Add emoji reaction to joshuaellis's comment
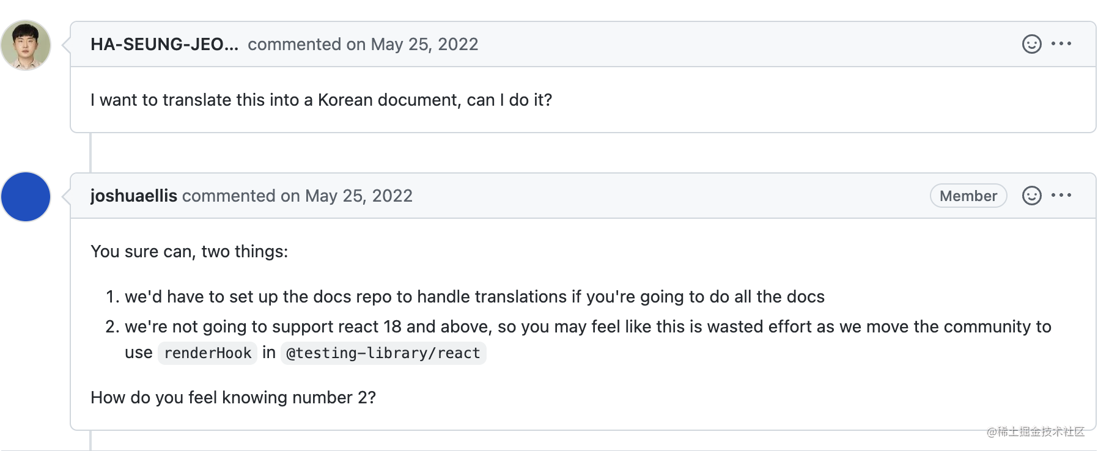This screenshot has width=1098, height=451. [1031, 196]
